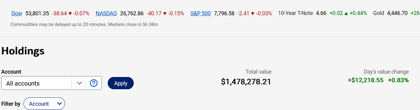The height and width of the screenshot is (110, 420).
Task: Open the Dow index link
Action: pyautogui.click(x=17, y=13)
